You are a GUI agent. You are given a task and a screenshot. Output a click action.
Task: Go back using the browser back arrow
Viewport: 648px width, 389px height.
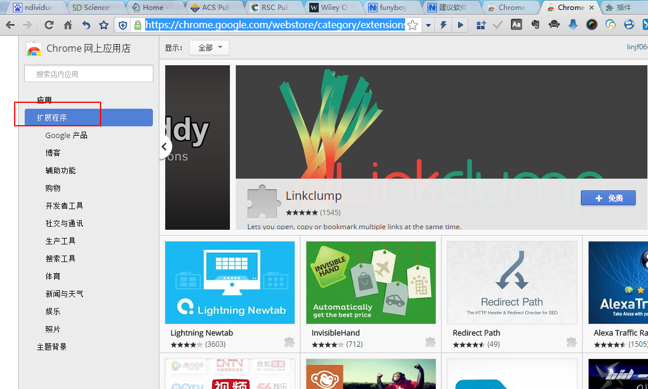11,25
